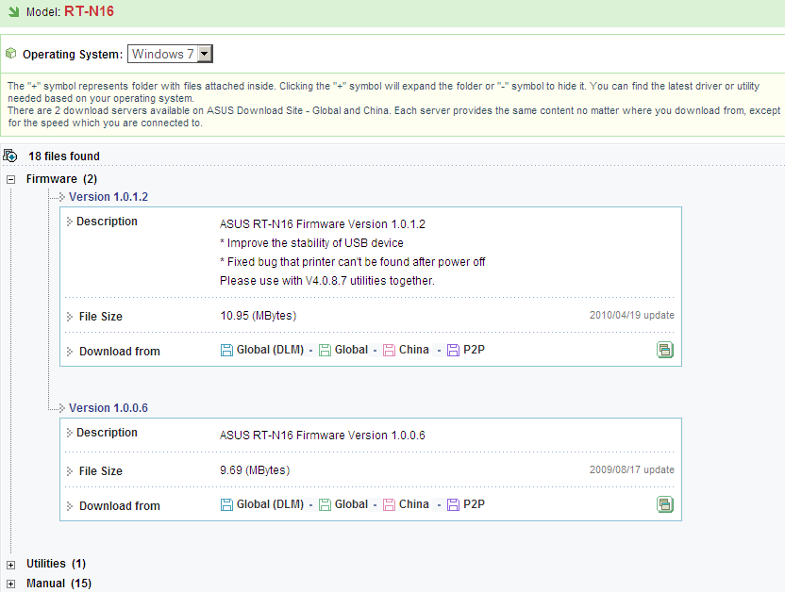Image resolution: width=785 pixels, height=592 pixels.
Task: Select the Manual (15) folder label
Action: tap(58, 583)
